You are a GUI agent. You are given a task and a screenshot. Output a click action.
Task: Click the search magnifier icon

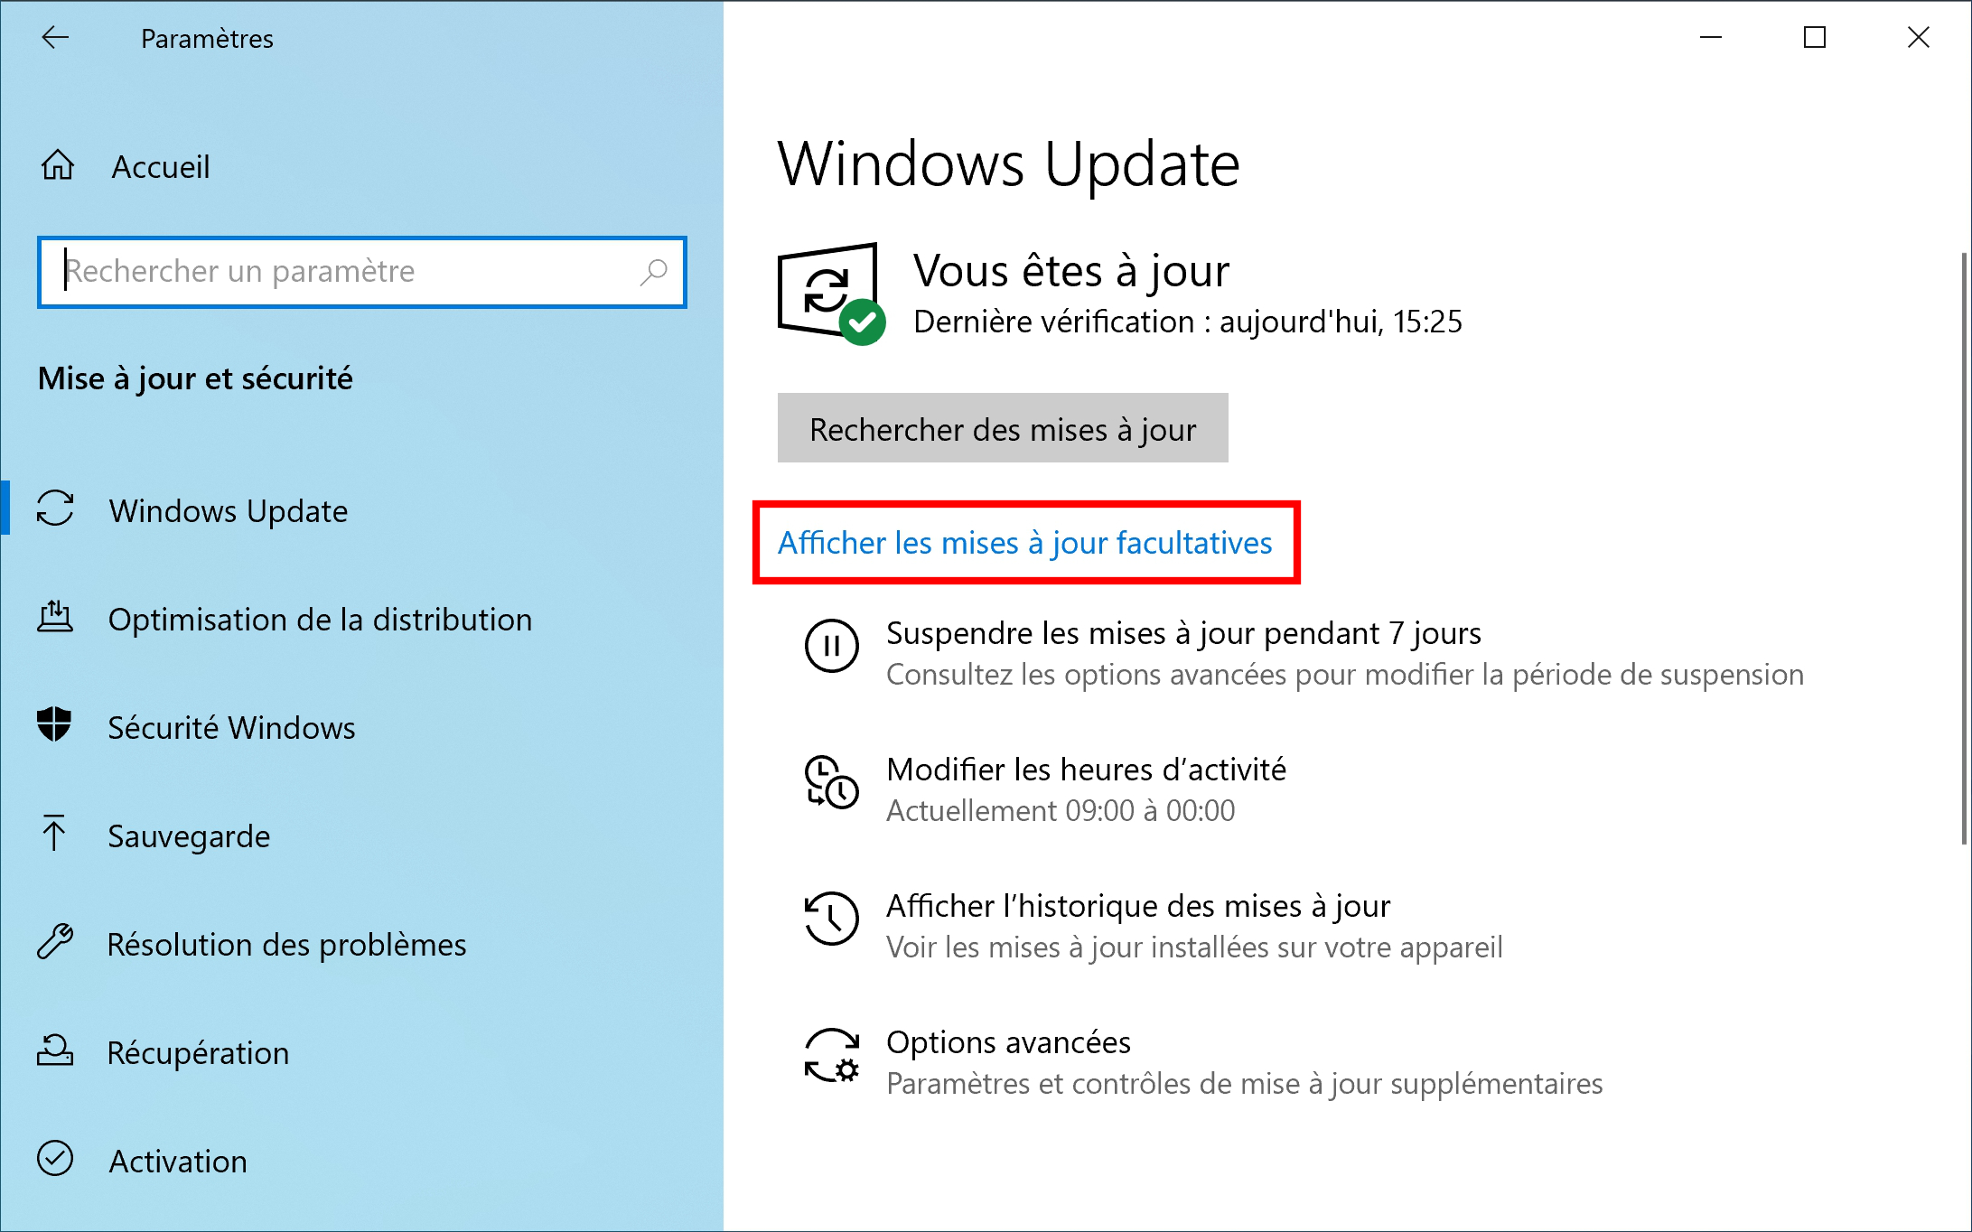pyautogui.click(x=653, y=272)
